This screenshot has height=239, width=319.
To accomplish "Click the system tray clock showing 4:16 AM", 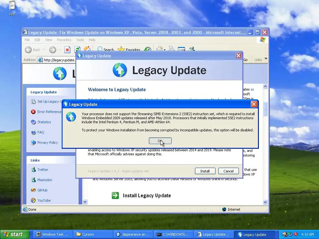I will (x=307, y=234).
